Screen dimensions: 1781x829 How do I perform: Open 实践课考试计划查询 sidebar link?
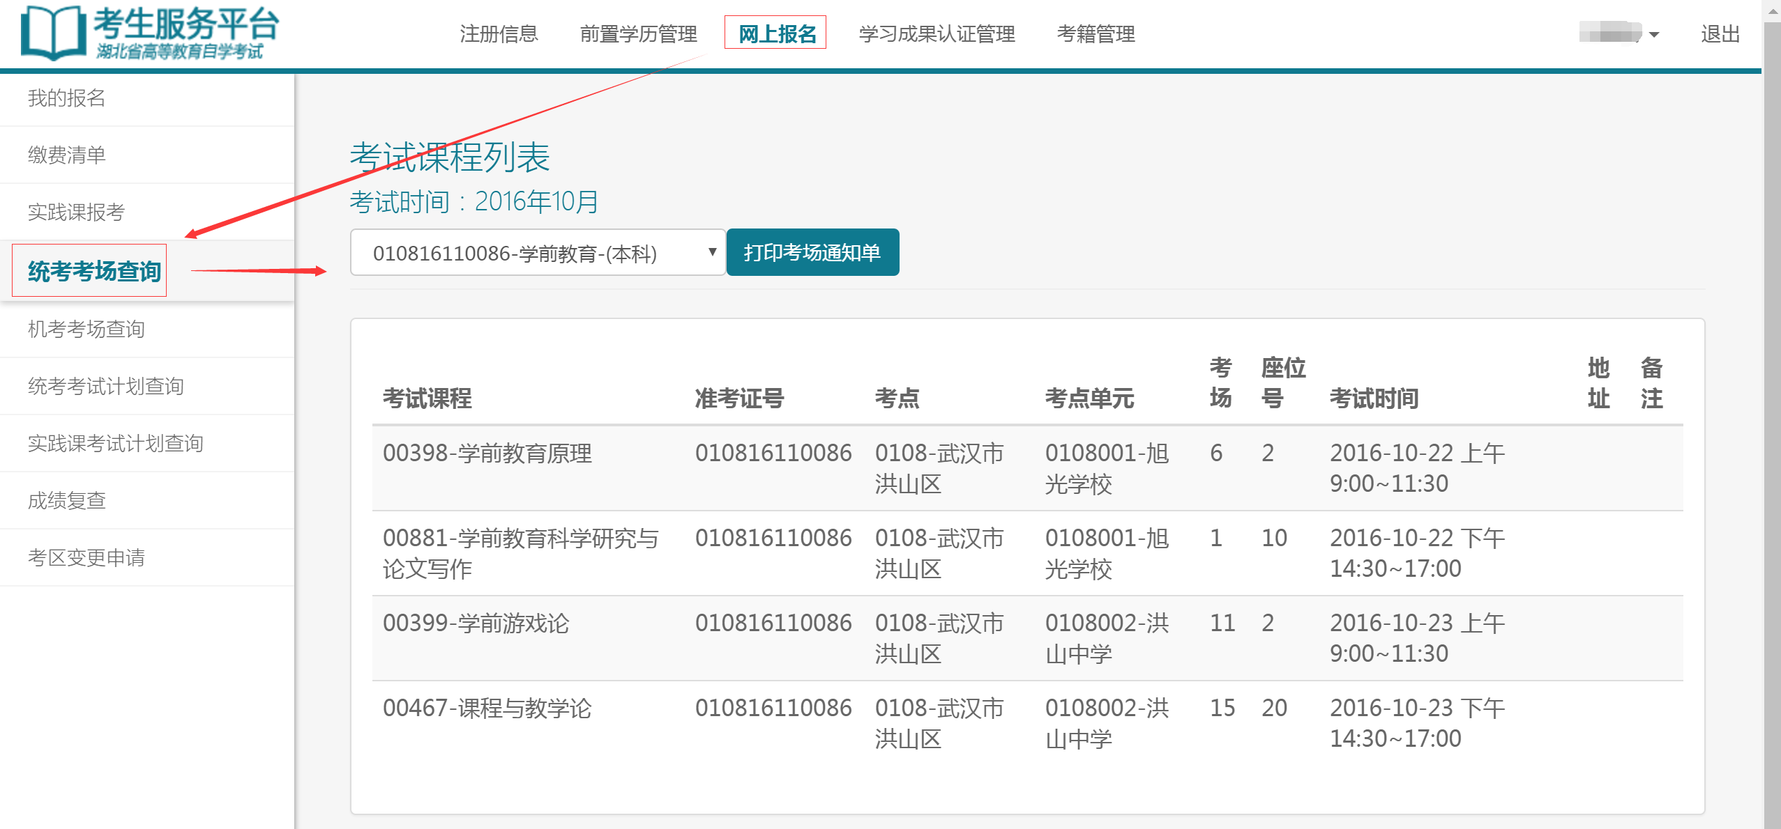click(115, 443)
